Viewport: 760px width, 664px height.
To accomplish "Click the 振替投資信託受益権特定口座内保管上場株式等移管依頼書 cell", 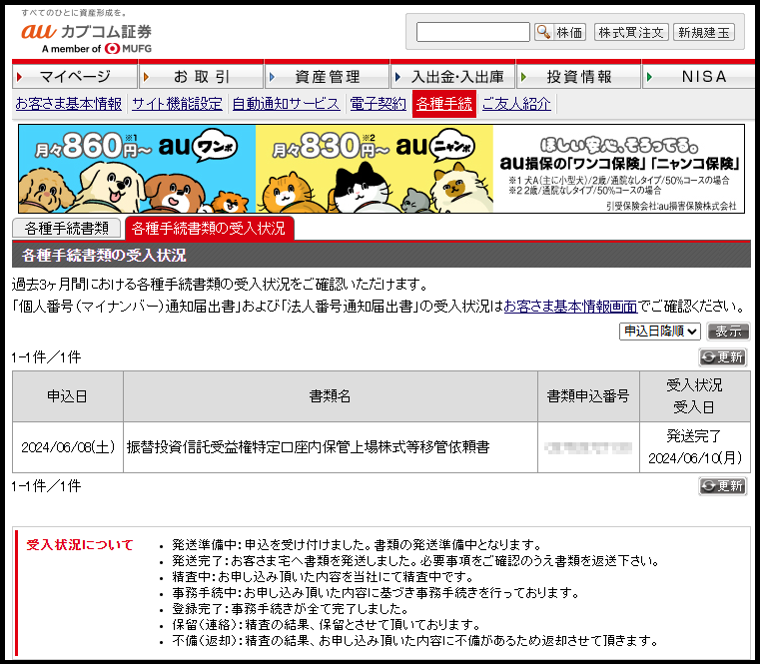I will (331, 447).
